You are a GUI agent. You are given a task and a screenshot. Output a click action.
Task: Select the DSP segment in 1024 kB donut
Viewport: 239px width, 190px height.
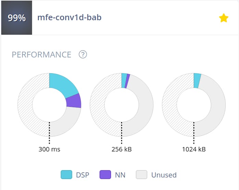[x=197, y=80]
